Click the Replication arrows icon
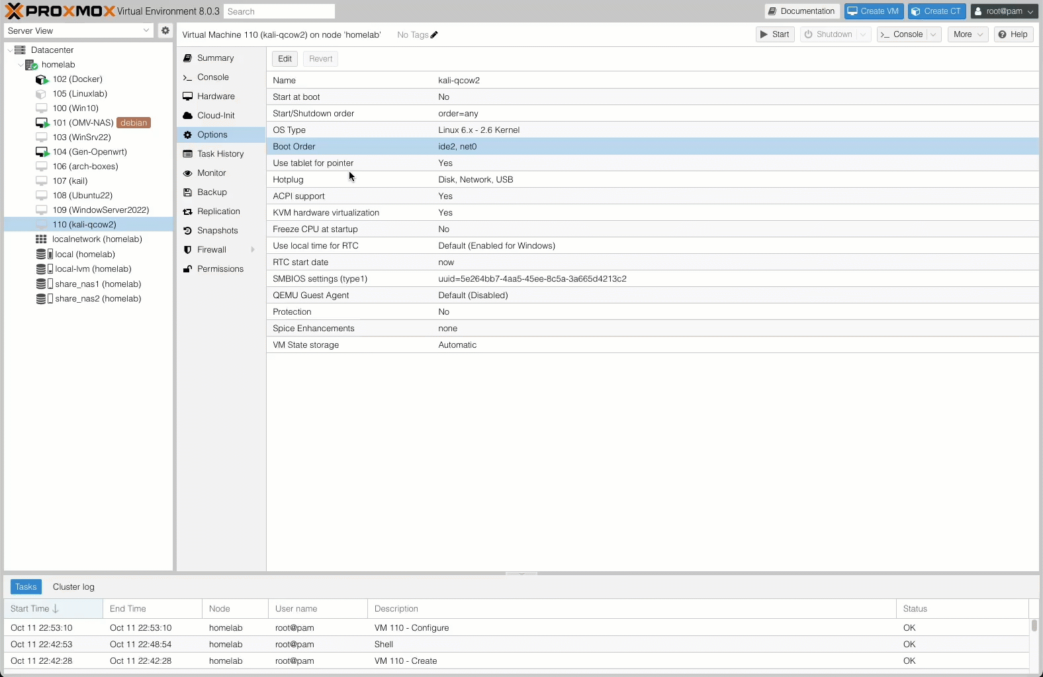 coord(187,212)
